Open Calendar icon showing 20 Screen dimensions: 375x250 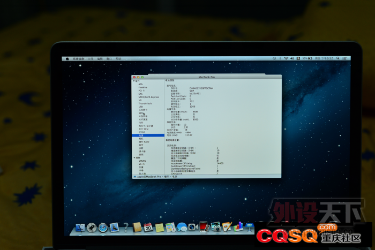click(x=148, y=228)
